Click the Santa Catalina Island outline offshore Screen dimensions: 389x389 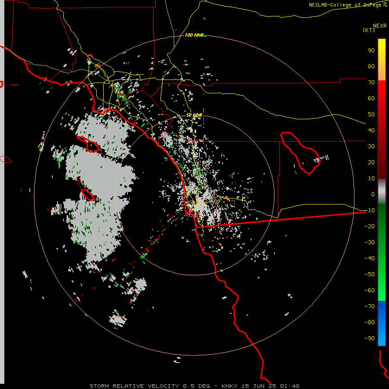click(x=89, y=144)
